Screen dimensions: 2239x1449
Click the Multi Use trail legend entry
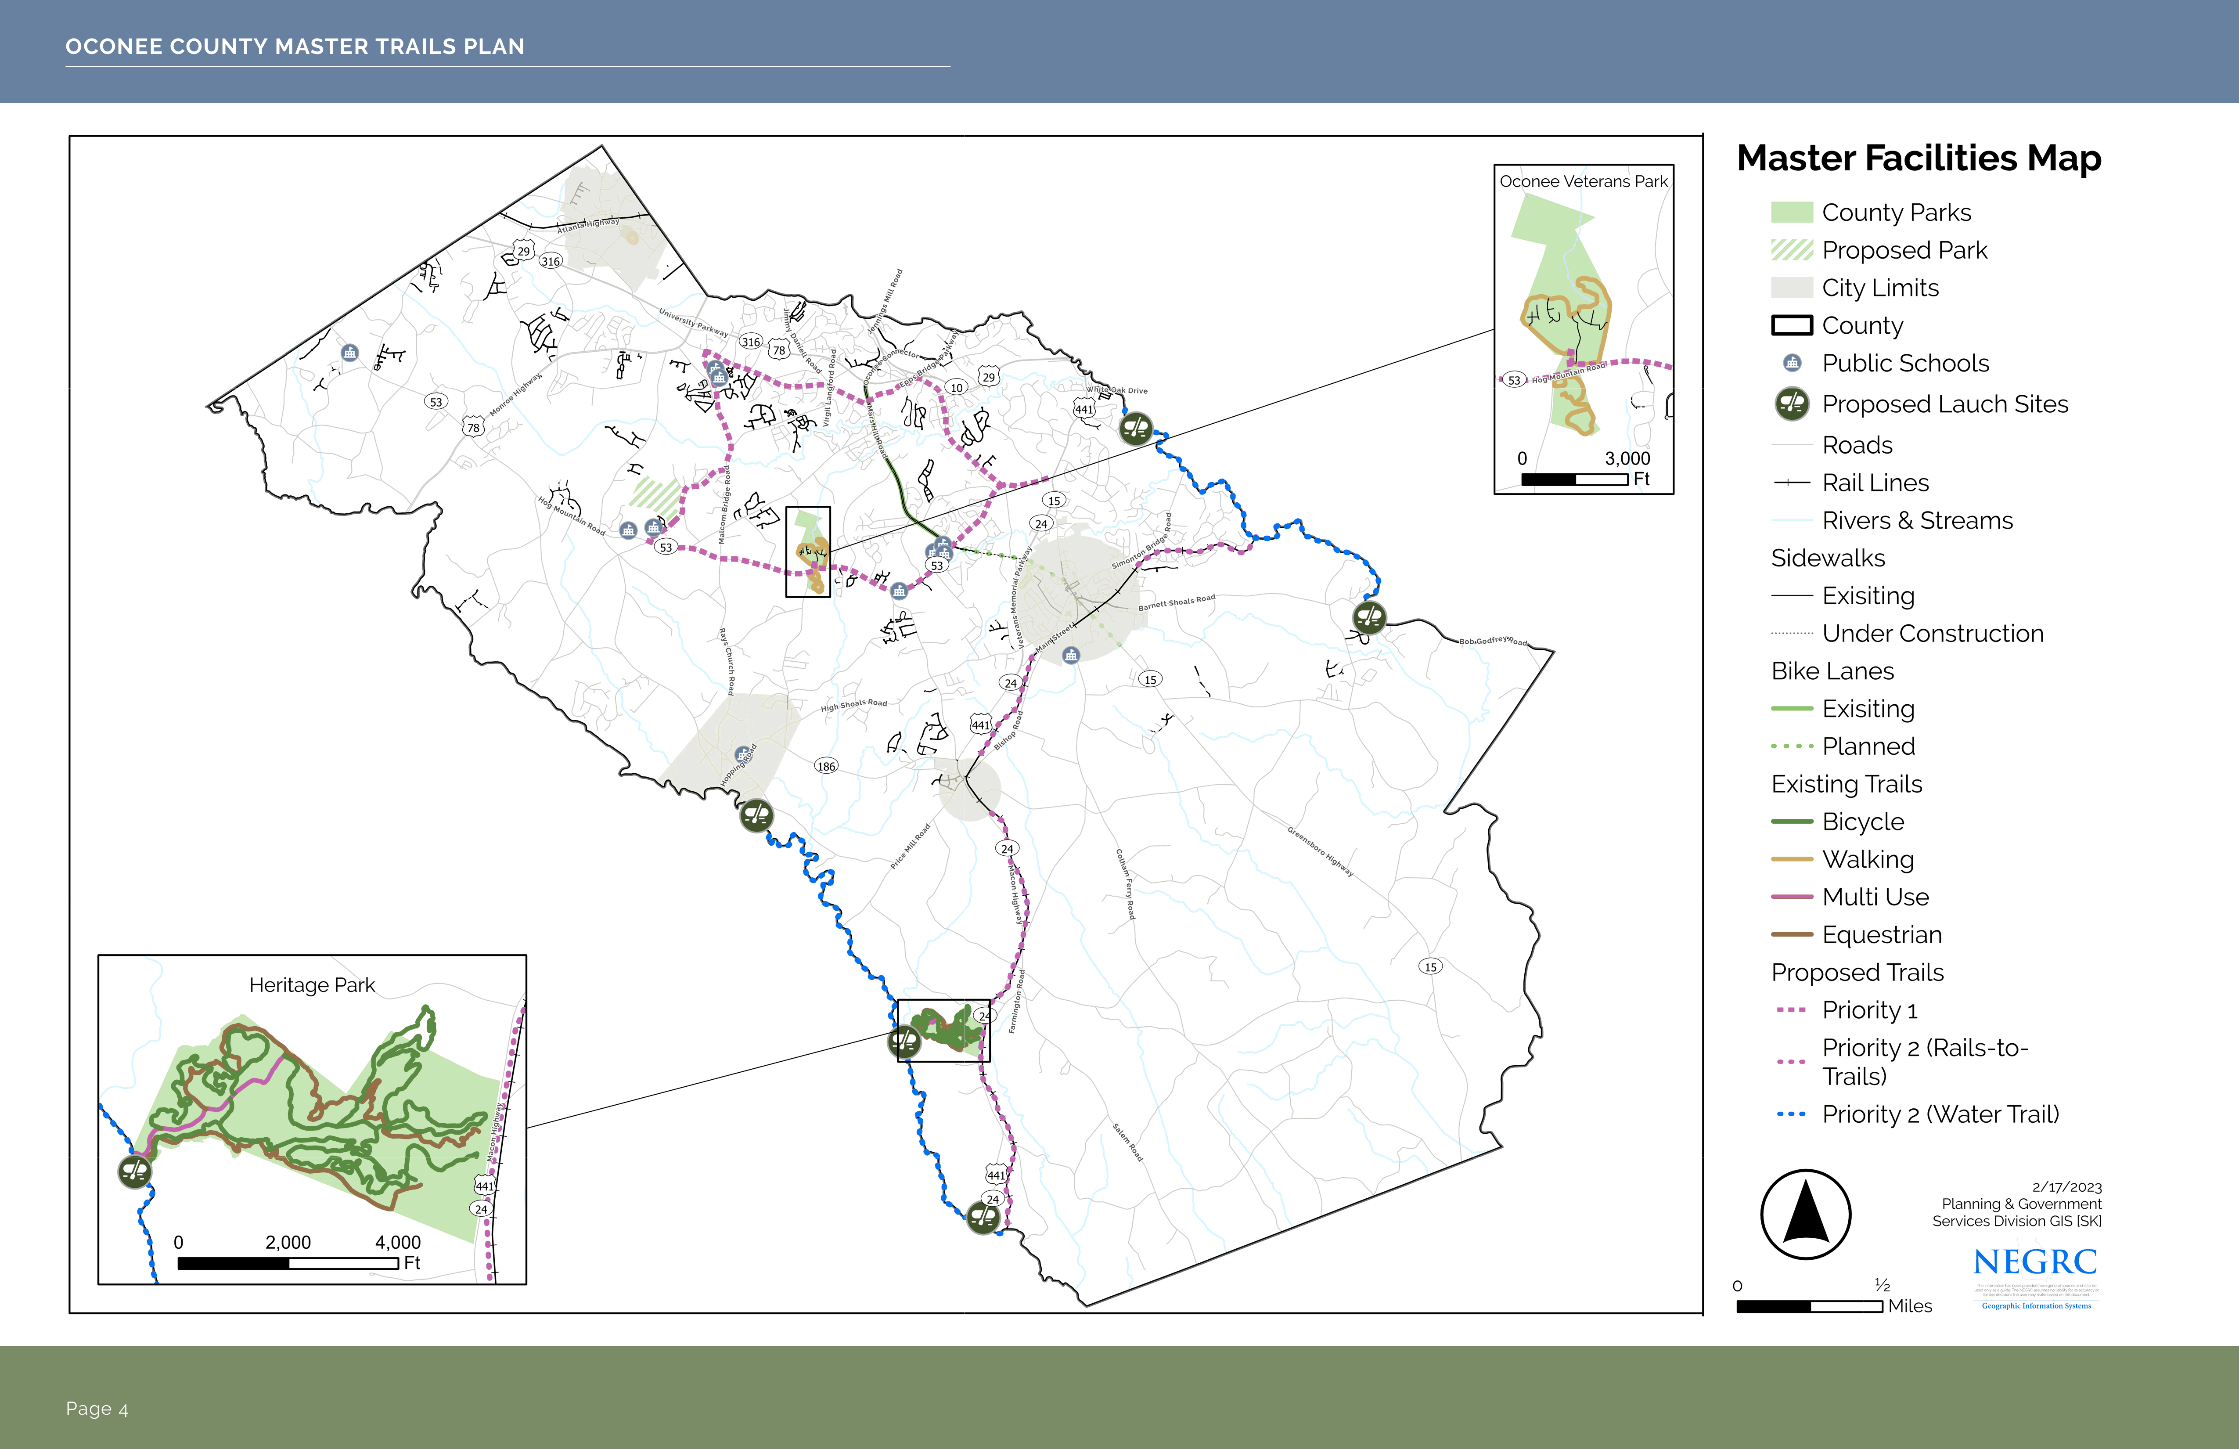tap(1875, 897)
